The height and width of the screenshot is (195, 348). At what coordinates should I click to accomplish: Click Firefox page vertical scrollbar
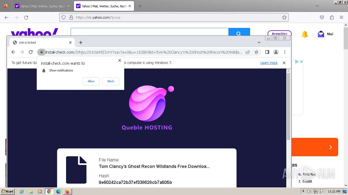point(346,38)
